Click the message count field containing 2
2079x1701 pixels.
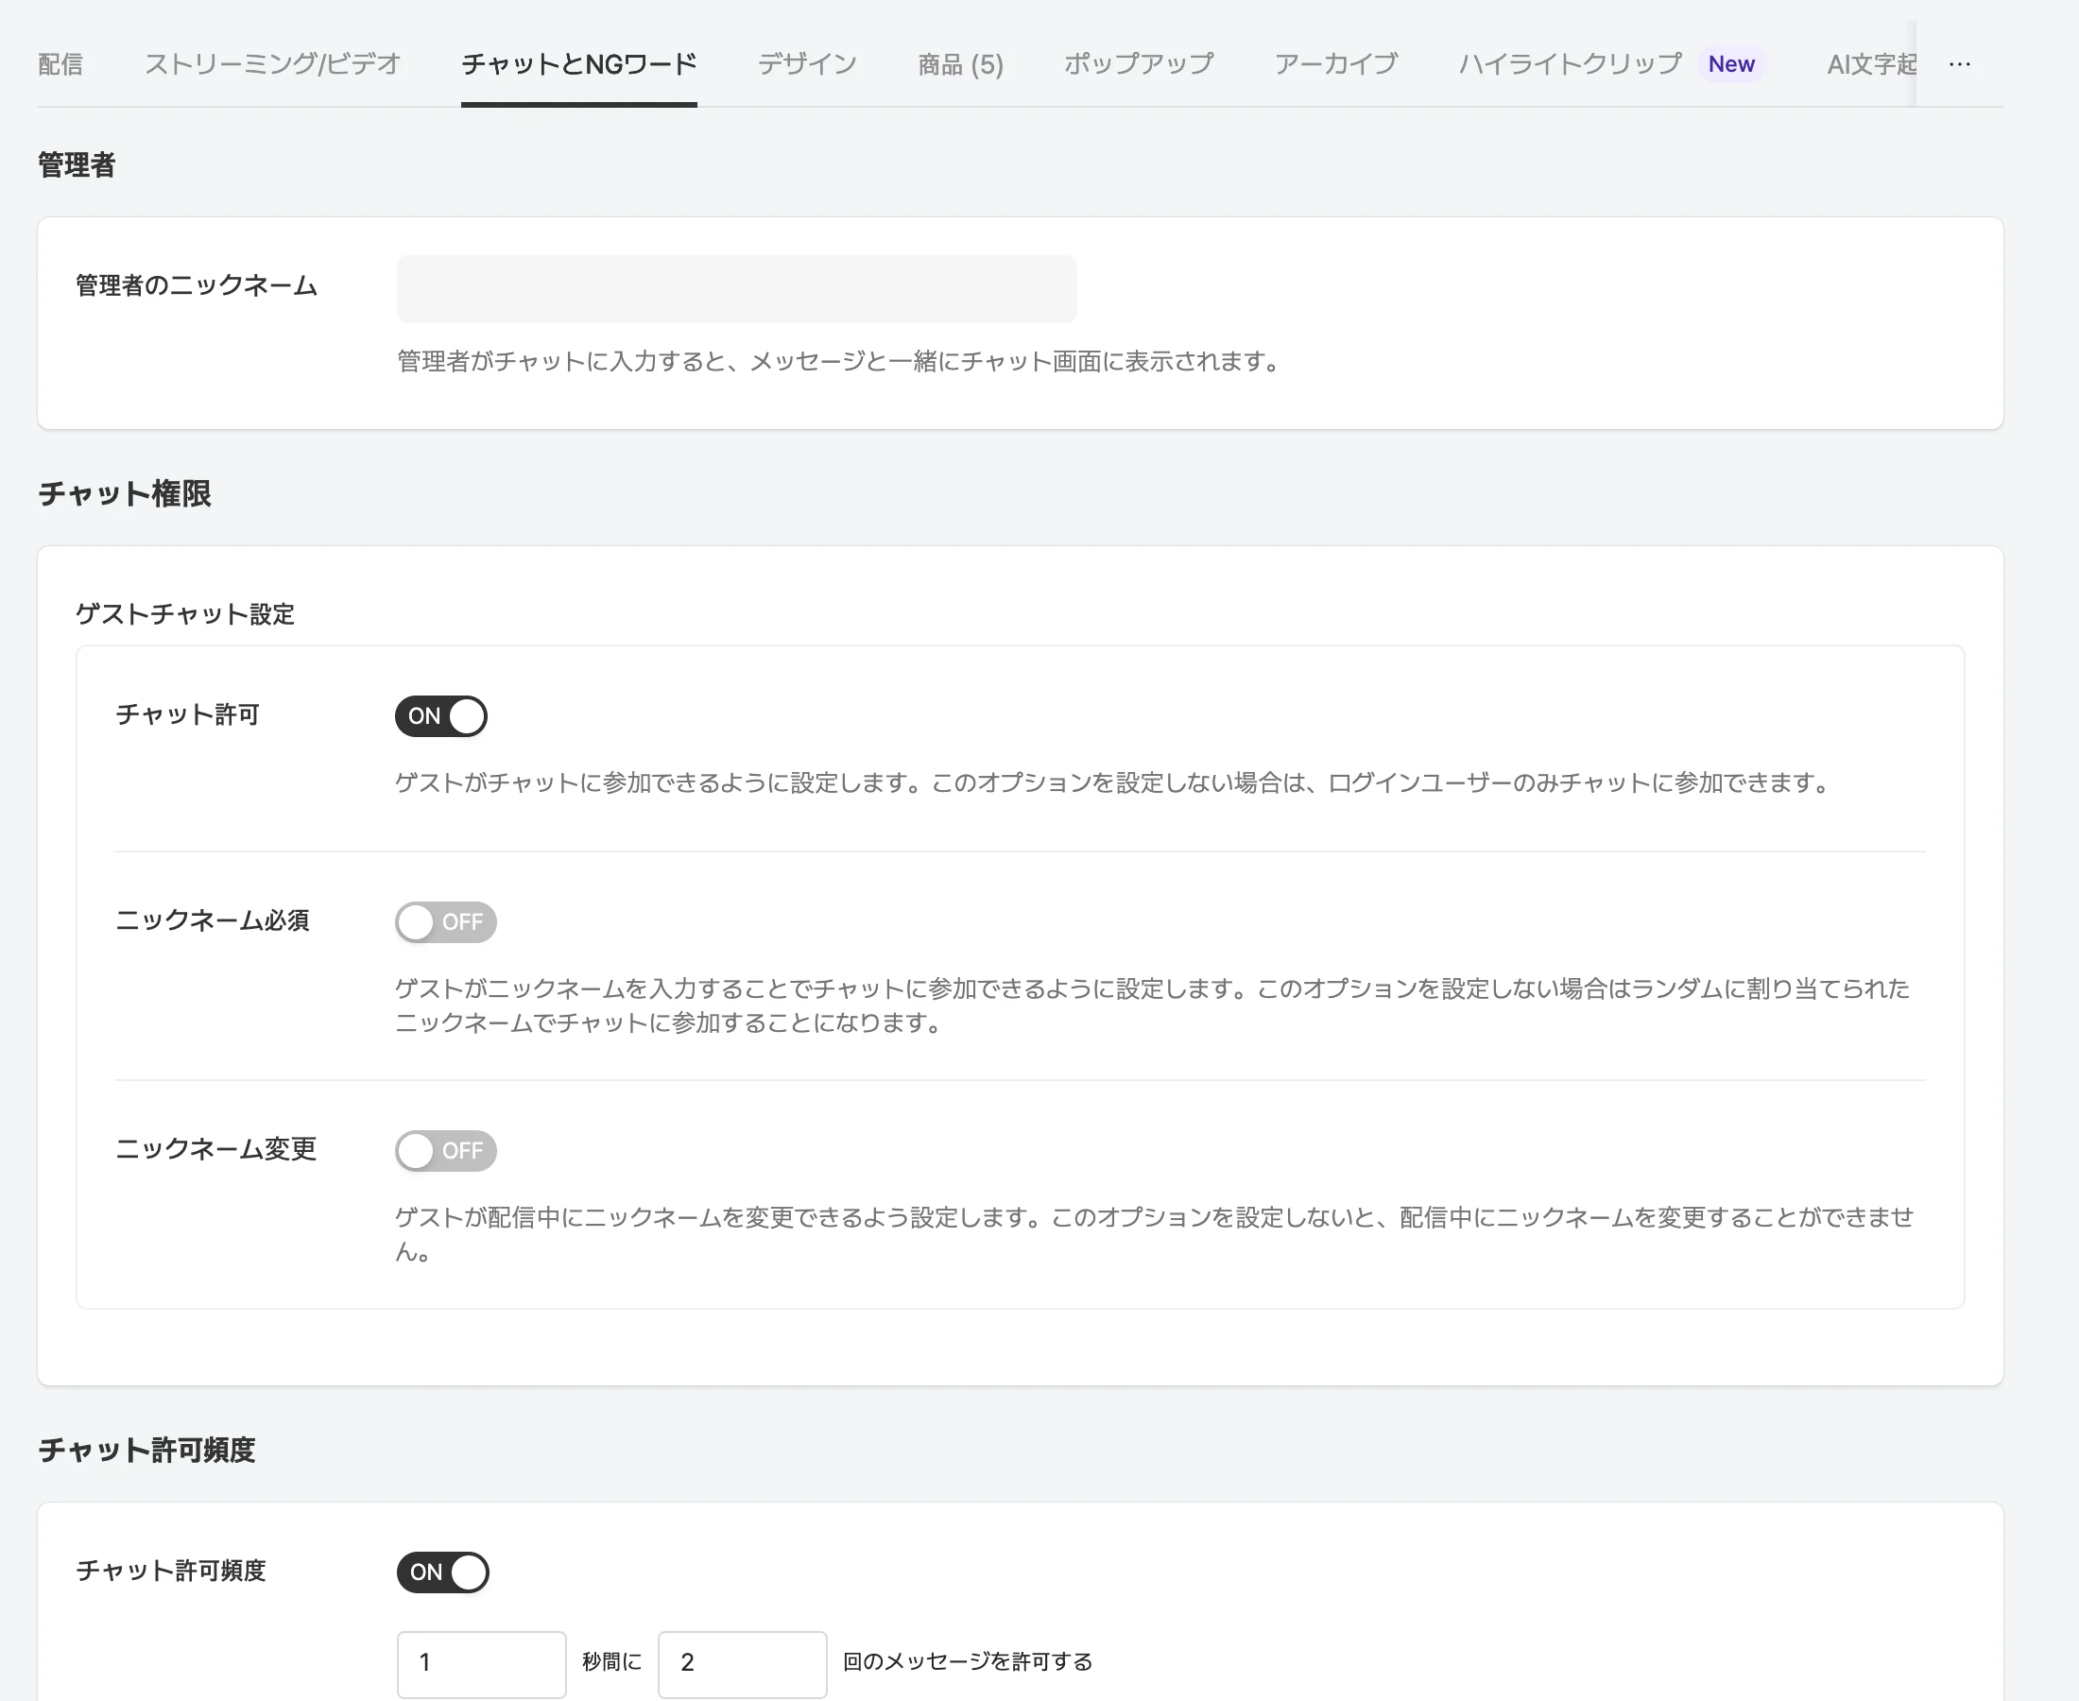point(742,1663)
